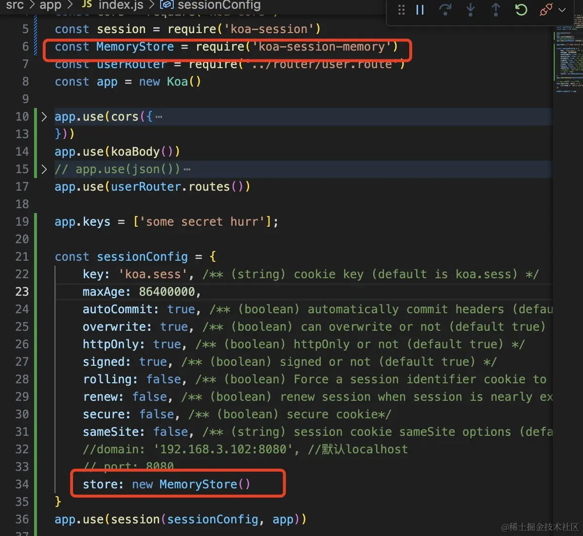Click 'signed: true' property on line 27
Image resolution: width=583 pixels, height=536 pixels.
click(x=125, y=362)
